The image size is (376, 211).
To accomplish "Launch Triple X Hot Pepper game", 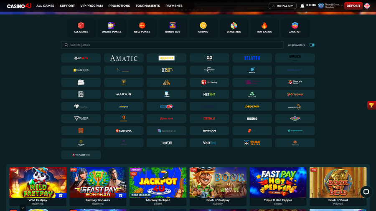I will click(278, 183).
